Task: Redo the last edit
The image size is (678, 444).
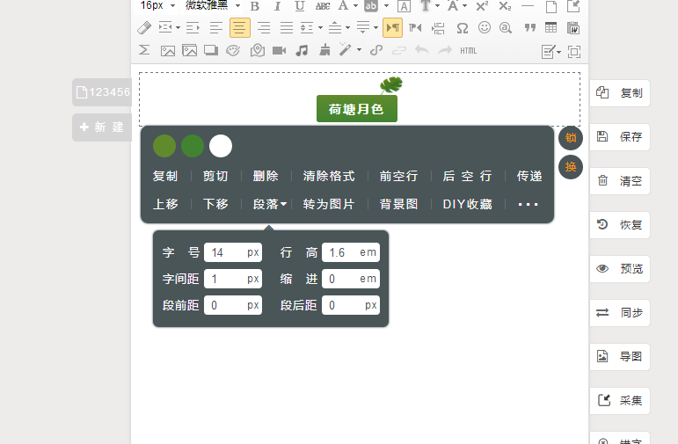Action: (x=445, y=50)
